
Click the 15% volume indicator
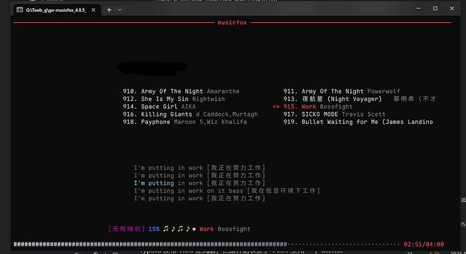[154, 229]
